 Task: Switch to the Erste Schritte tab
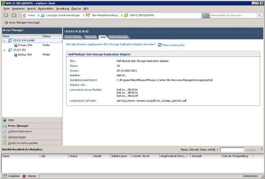(x=74, y=37)
